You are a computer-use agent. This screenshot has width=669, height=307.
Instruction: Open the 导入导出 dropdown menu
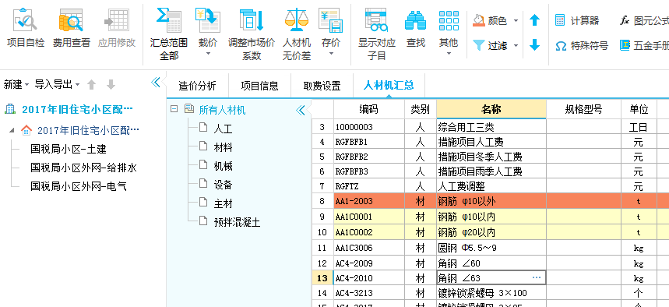(57, 85)
